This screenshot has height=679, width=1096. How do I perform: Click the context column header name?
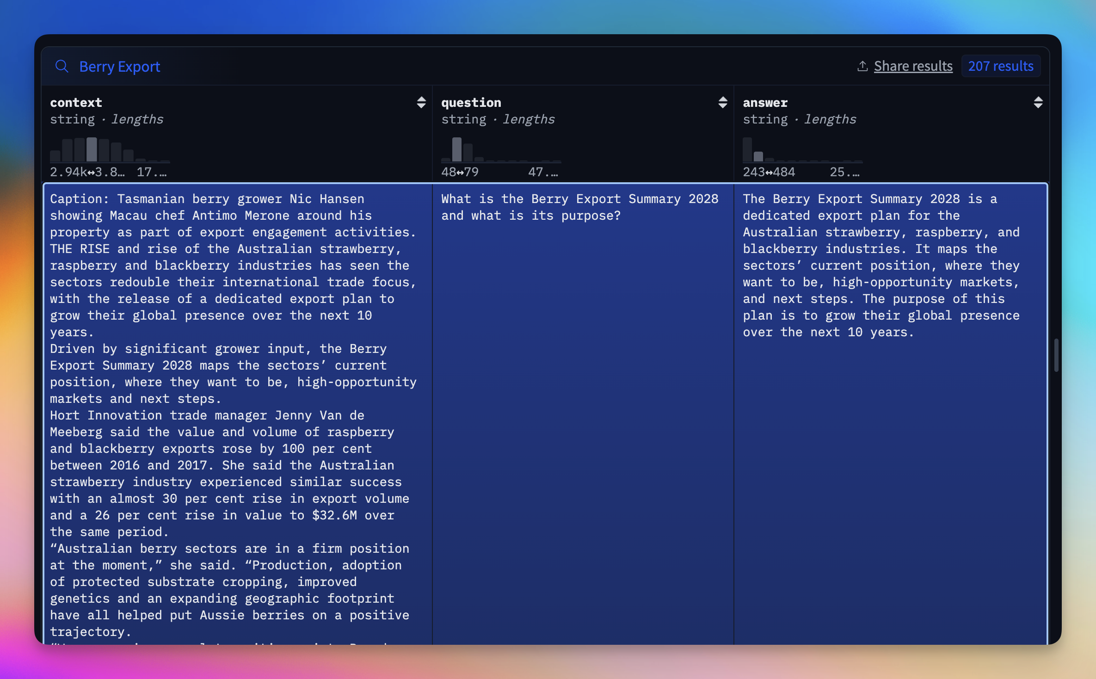(76, 102)
